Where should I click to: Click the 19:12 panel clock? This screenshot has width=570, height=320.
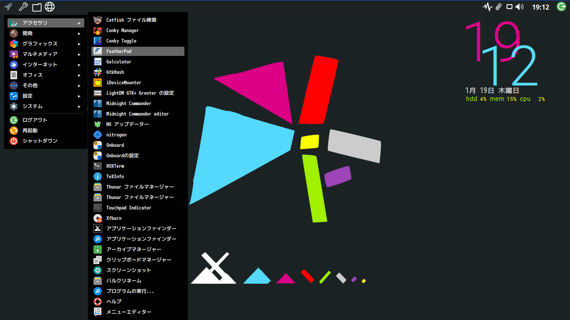tap(540, 7)
